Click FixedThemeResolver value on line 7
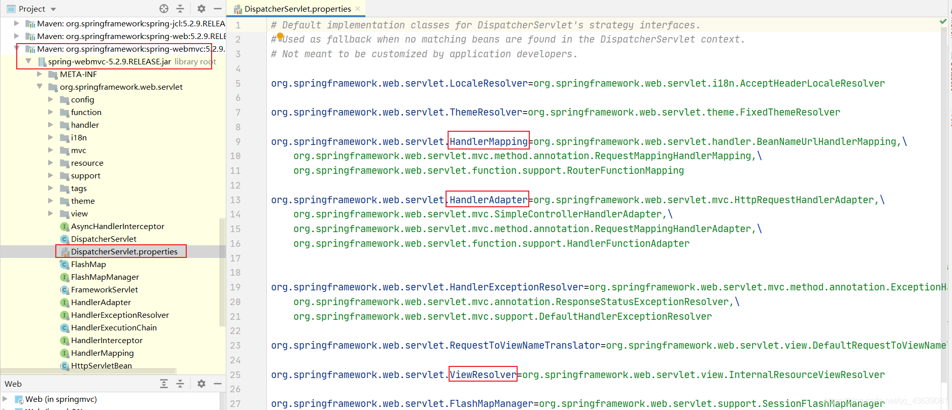Screen dimensions: 952x410 (790, 112)
